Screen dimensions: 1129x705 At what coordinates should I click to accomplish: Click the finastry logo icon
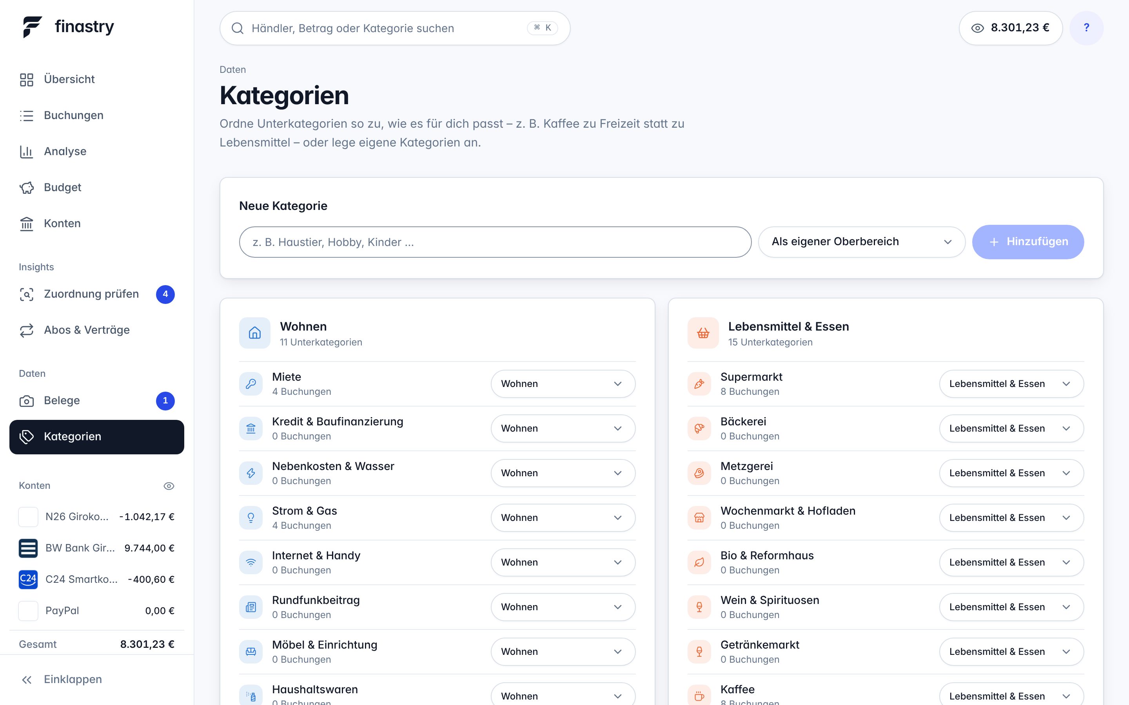click(32, 27)
